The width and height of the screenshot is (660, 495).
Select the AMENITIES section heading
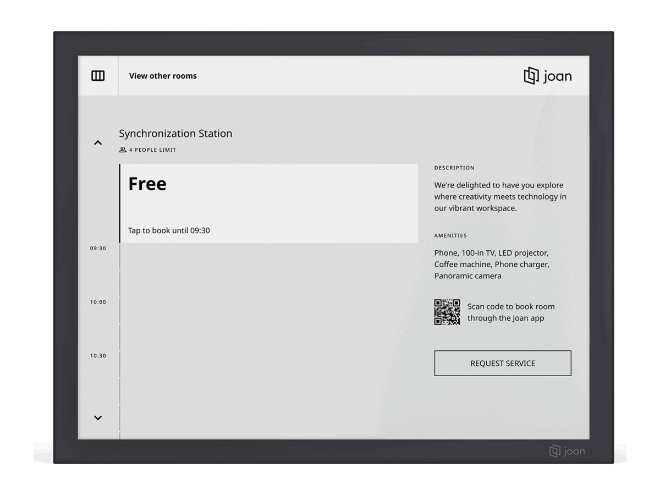click(x=450, y=235)
